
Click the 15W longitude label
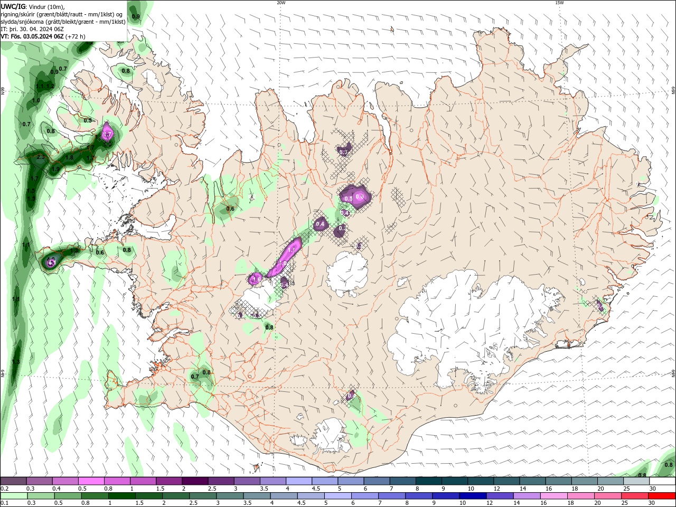point(559,3)
